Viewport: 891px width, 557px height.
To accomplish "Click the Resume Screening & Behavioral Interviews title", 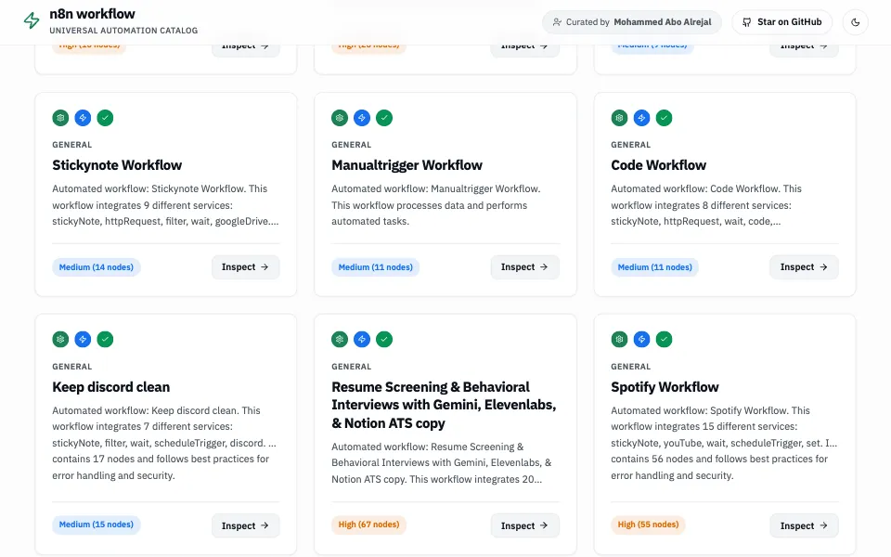I will (444, 406).
